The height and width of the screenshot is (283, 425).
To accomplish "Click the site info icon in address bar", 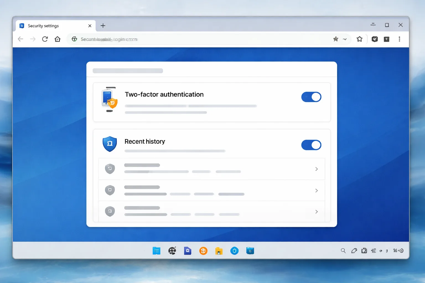I will (x=74, y=39).
